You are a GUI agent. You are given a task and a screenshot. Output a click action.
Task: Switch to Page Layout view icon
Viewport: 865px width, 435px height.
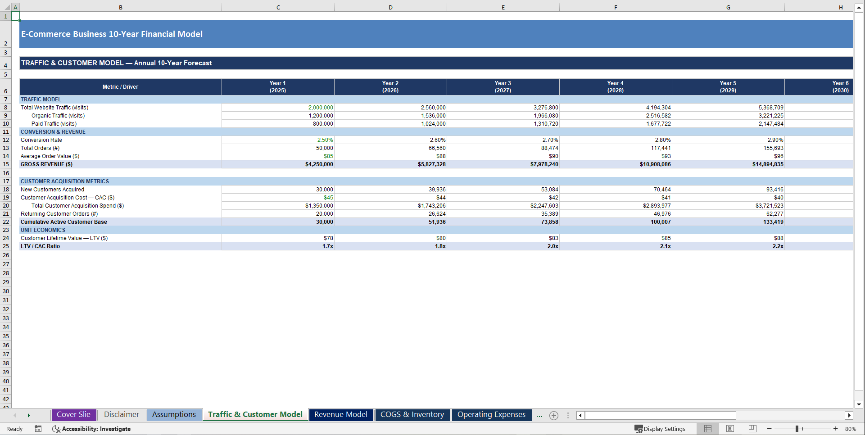pos(729,429)
